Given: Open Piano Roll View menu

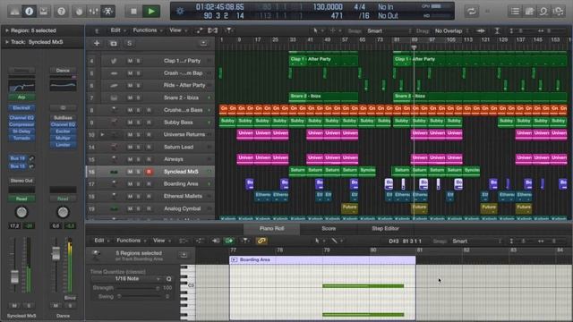Looking at the screenshot, I should (x=161, y=241).
